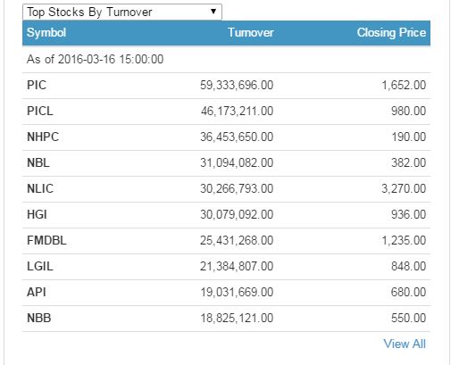Viewport: 451px width, 365px height.
Task: Open the Top Stocks By Turnover dropdown
Action: [122, 12]
